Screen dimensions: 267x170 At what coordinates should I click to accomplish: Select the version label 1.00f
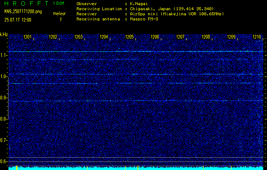click(59, 3)
